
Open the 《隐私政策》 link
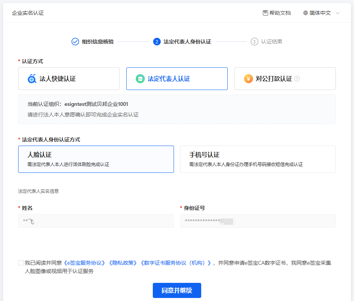[x=123, y=263]
